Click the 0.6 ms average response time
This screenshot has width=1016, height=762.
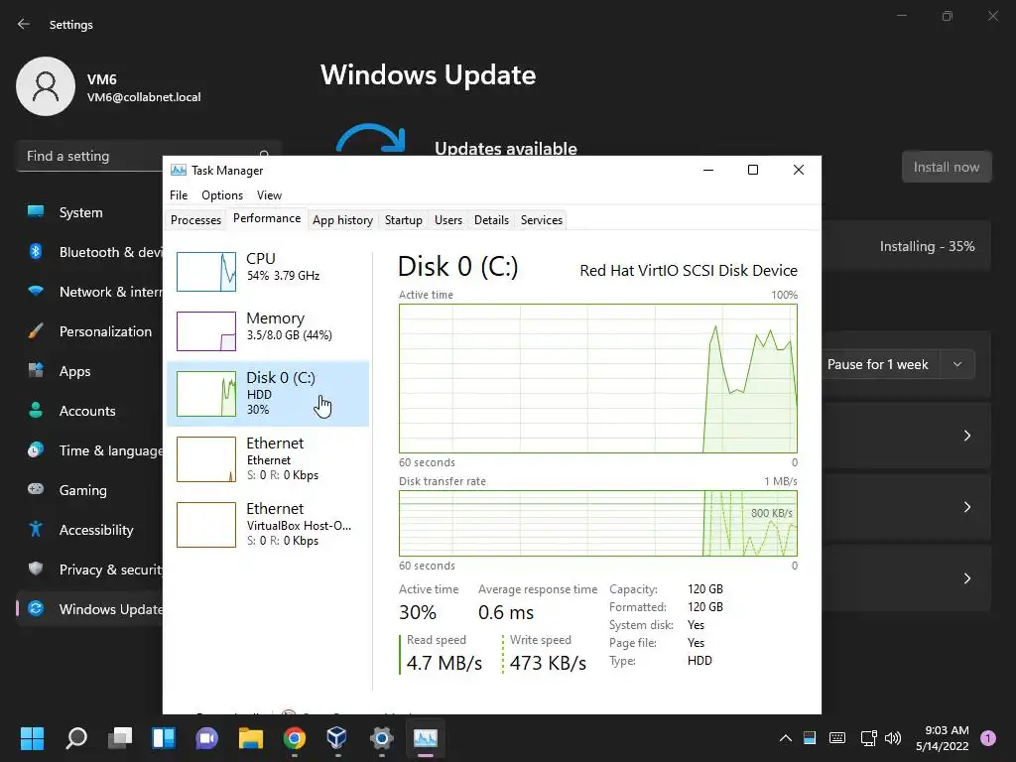[x=506, y=612]
